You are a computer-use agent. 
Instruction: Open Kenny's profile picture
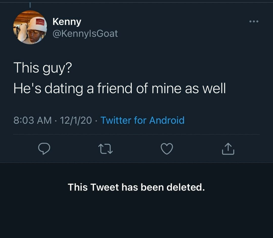(30, 28)
